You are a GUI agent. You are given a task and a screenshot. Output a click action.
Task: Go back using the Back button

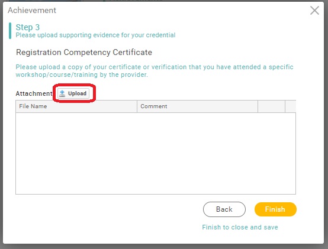[x=224, y=209]
